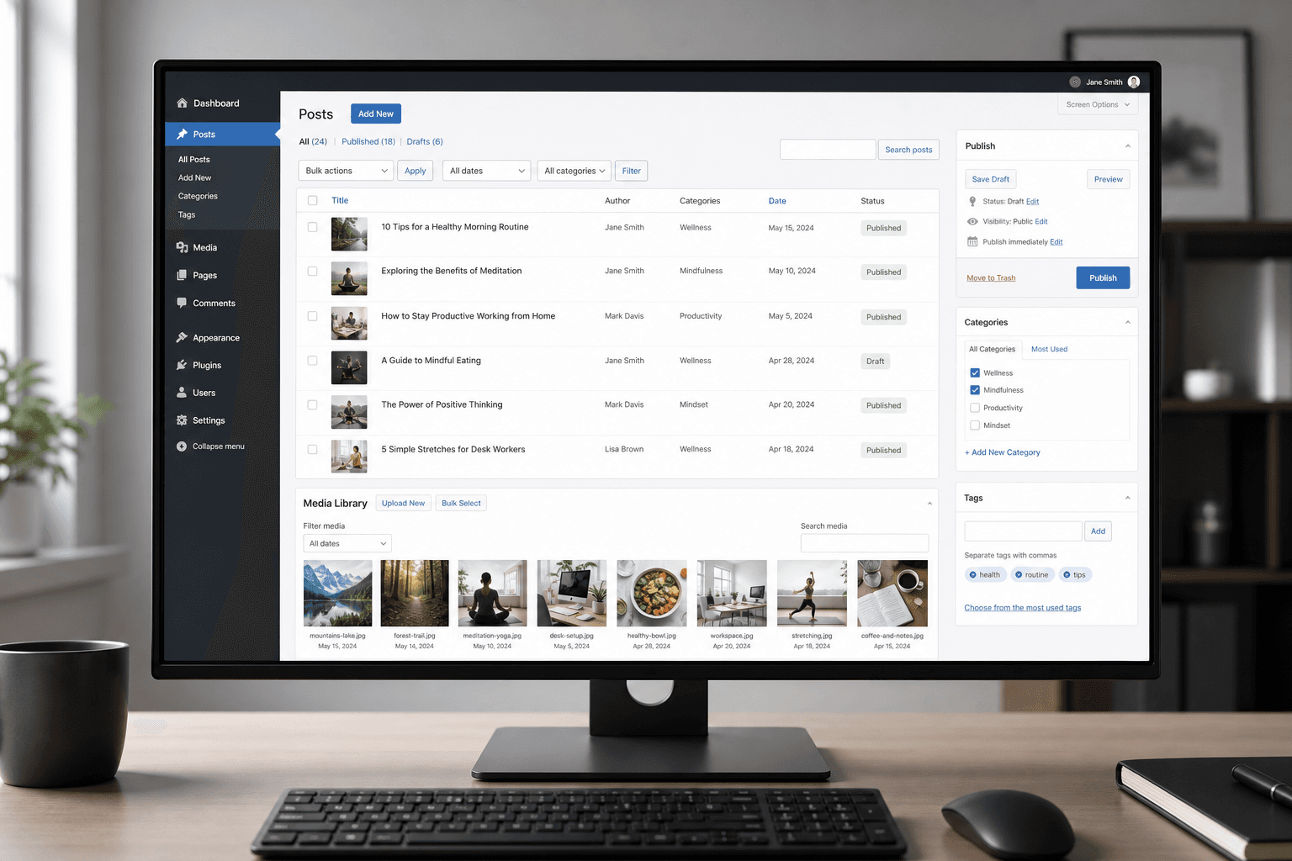Click the blue Add New button next to Posts
Viewport: 1292px width, 861px height.
pyautogui.click(x=376, y=114)
